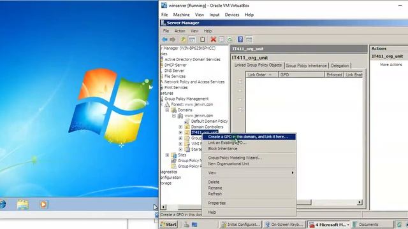Image resolution: width=408 pixels, height=229 pixels.
Task: Open the VirtualBox Devices menu
Action: click(232, 15)
